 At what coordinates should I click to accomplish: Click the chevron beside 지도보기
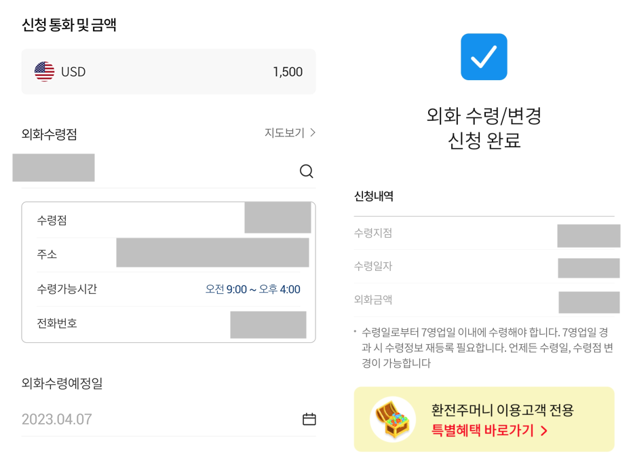click(311, 133)
